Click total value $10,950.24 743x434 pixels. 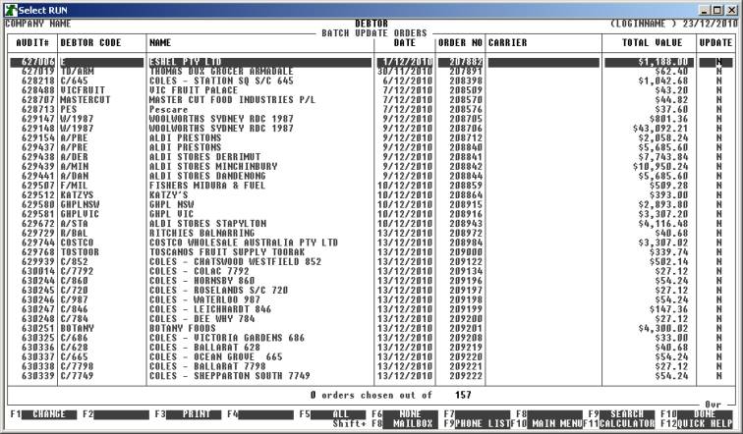click(x=660, y=167)
